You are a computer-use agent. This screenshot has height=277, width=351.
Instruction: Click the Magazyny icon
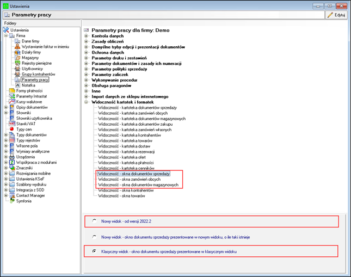click(x=18, y=57)
